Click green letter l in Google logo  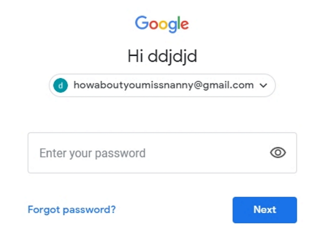[x=179, y=23]
